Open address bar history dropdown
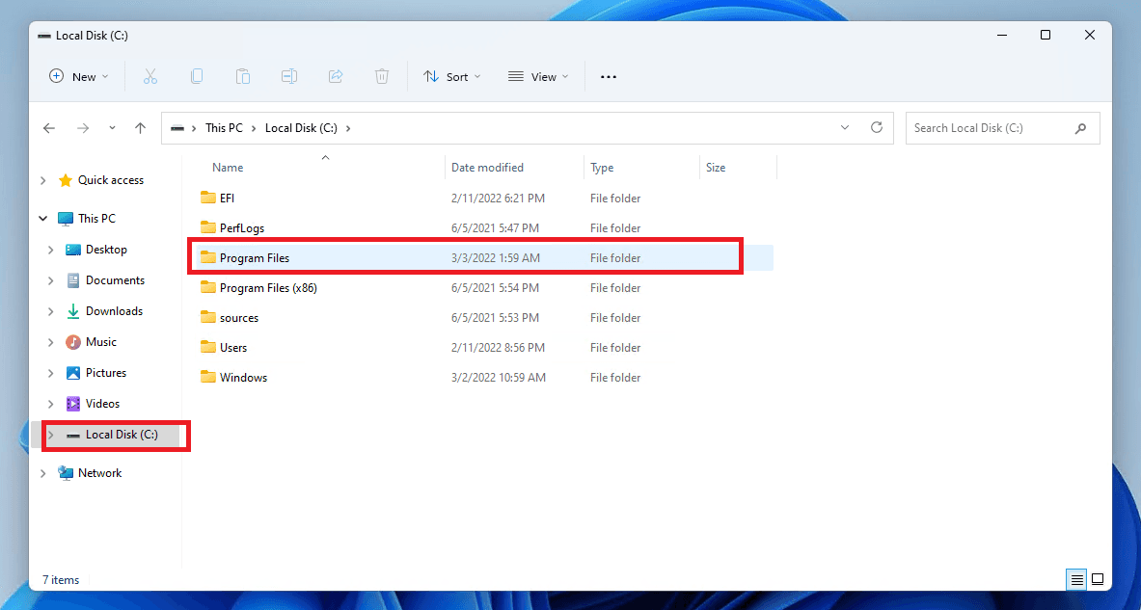Screen dimensions: 1141x610 click(845, 127)
